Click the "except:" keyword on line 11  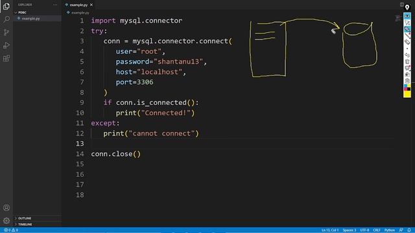click(x=105, y=123)
